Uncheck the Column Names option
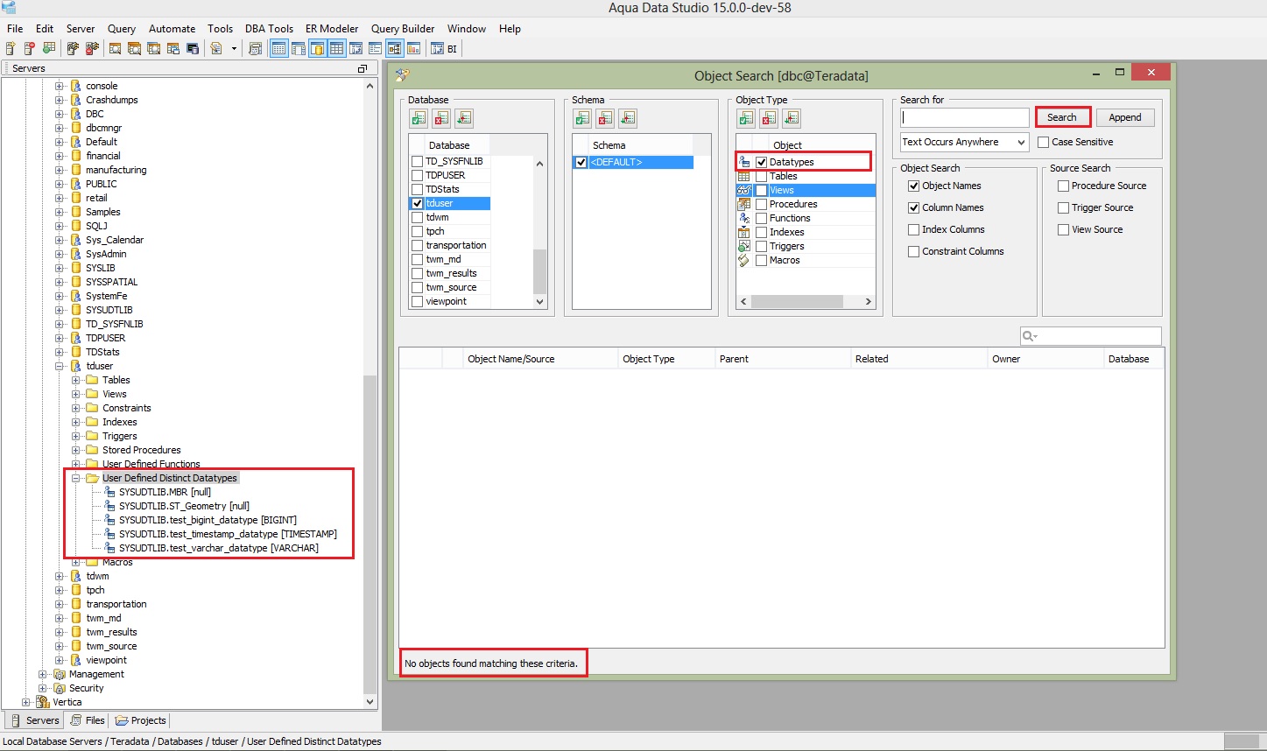The image size is (1267, 751). (914, 207)
